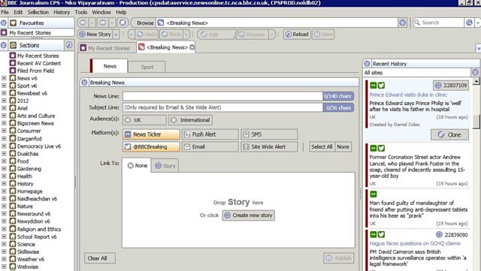The width and height of the screenshot is (481, 271).
Task: Click the Clone button
Action: click(449, 134)
